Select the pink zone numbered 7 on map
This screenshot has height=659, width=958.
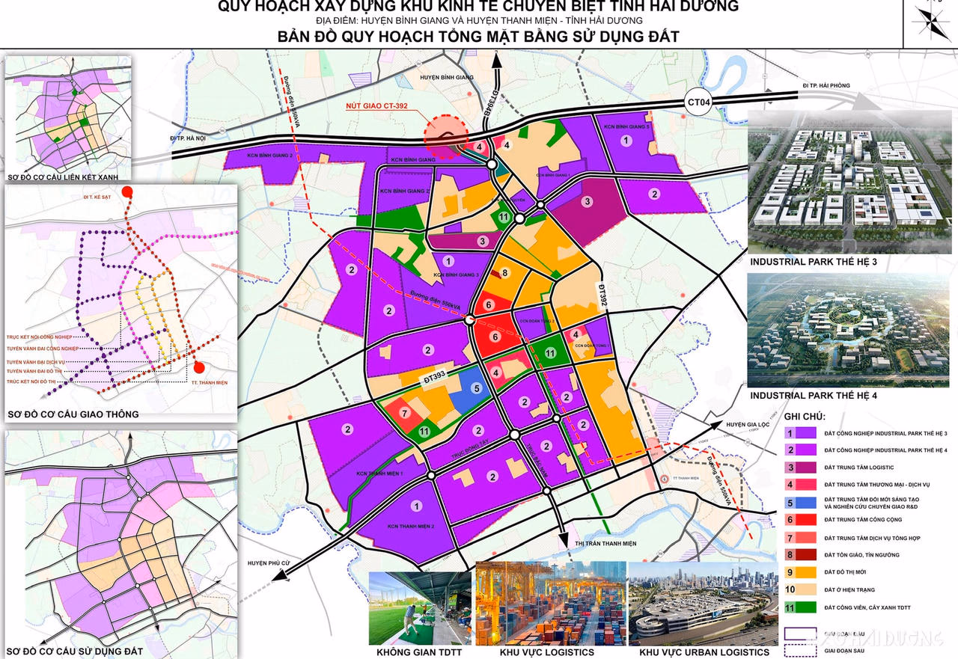404,412
